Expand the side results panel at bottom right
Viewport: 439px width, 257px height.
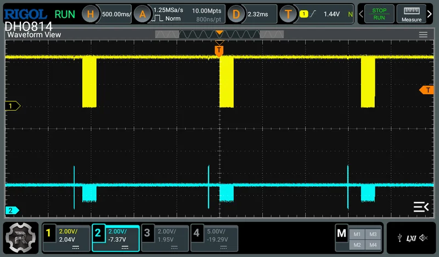421,207
